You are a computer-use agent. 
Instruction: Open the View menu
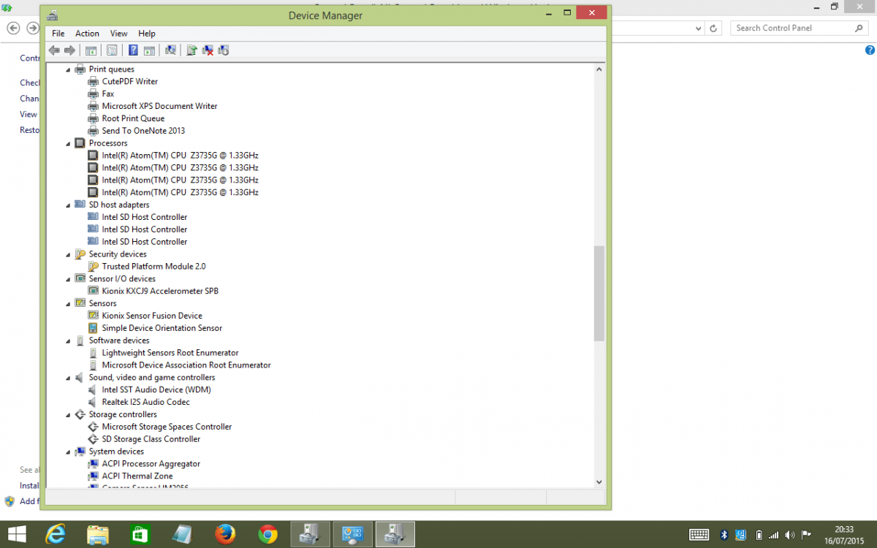(x=119, y=34)
